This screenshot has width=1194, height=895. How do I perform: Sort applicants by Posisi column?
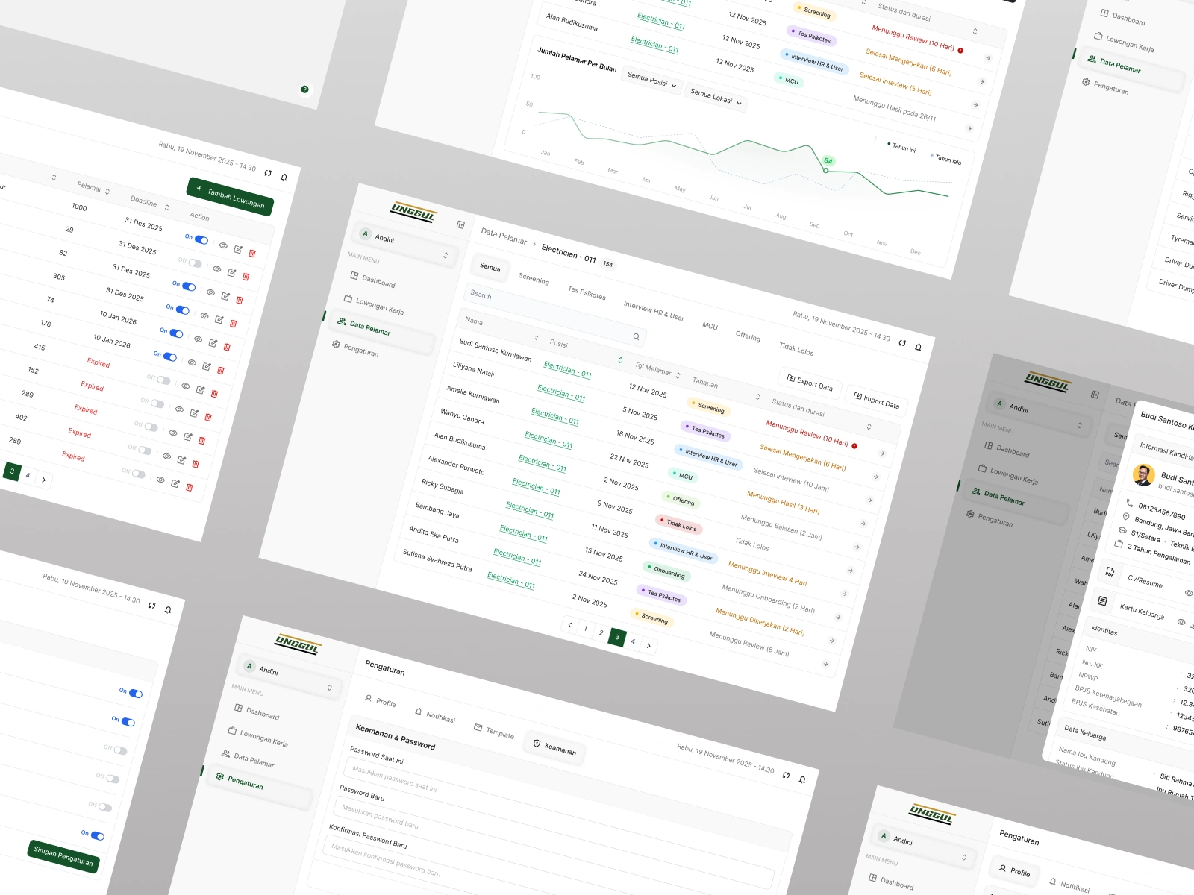(620, 360)
